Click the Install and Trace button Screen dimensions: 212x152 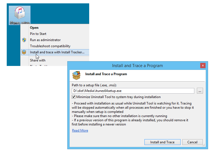162,142
